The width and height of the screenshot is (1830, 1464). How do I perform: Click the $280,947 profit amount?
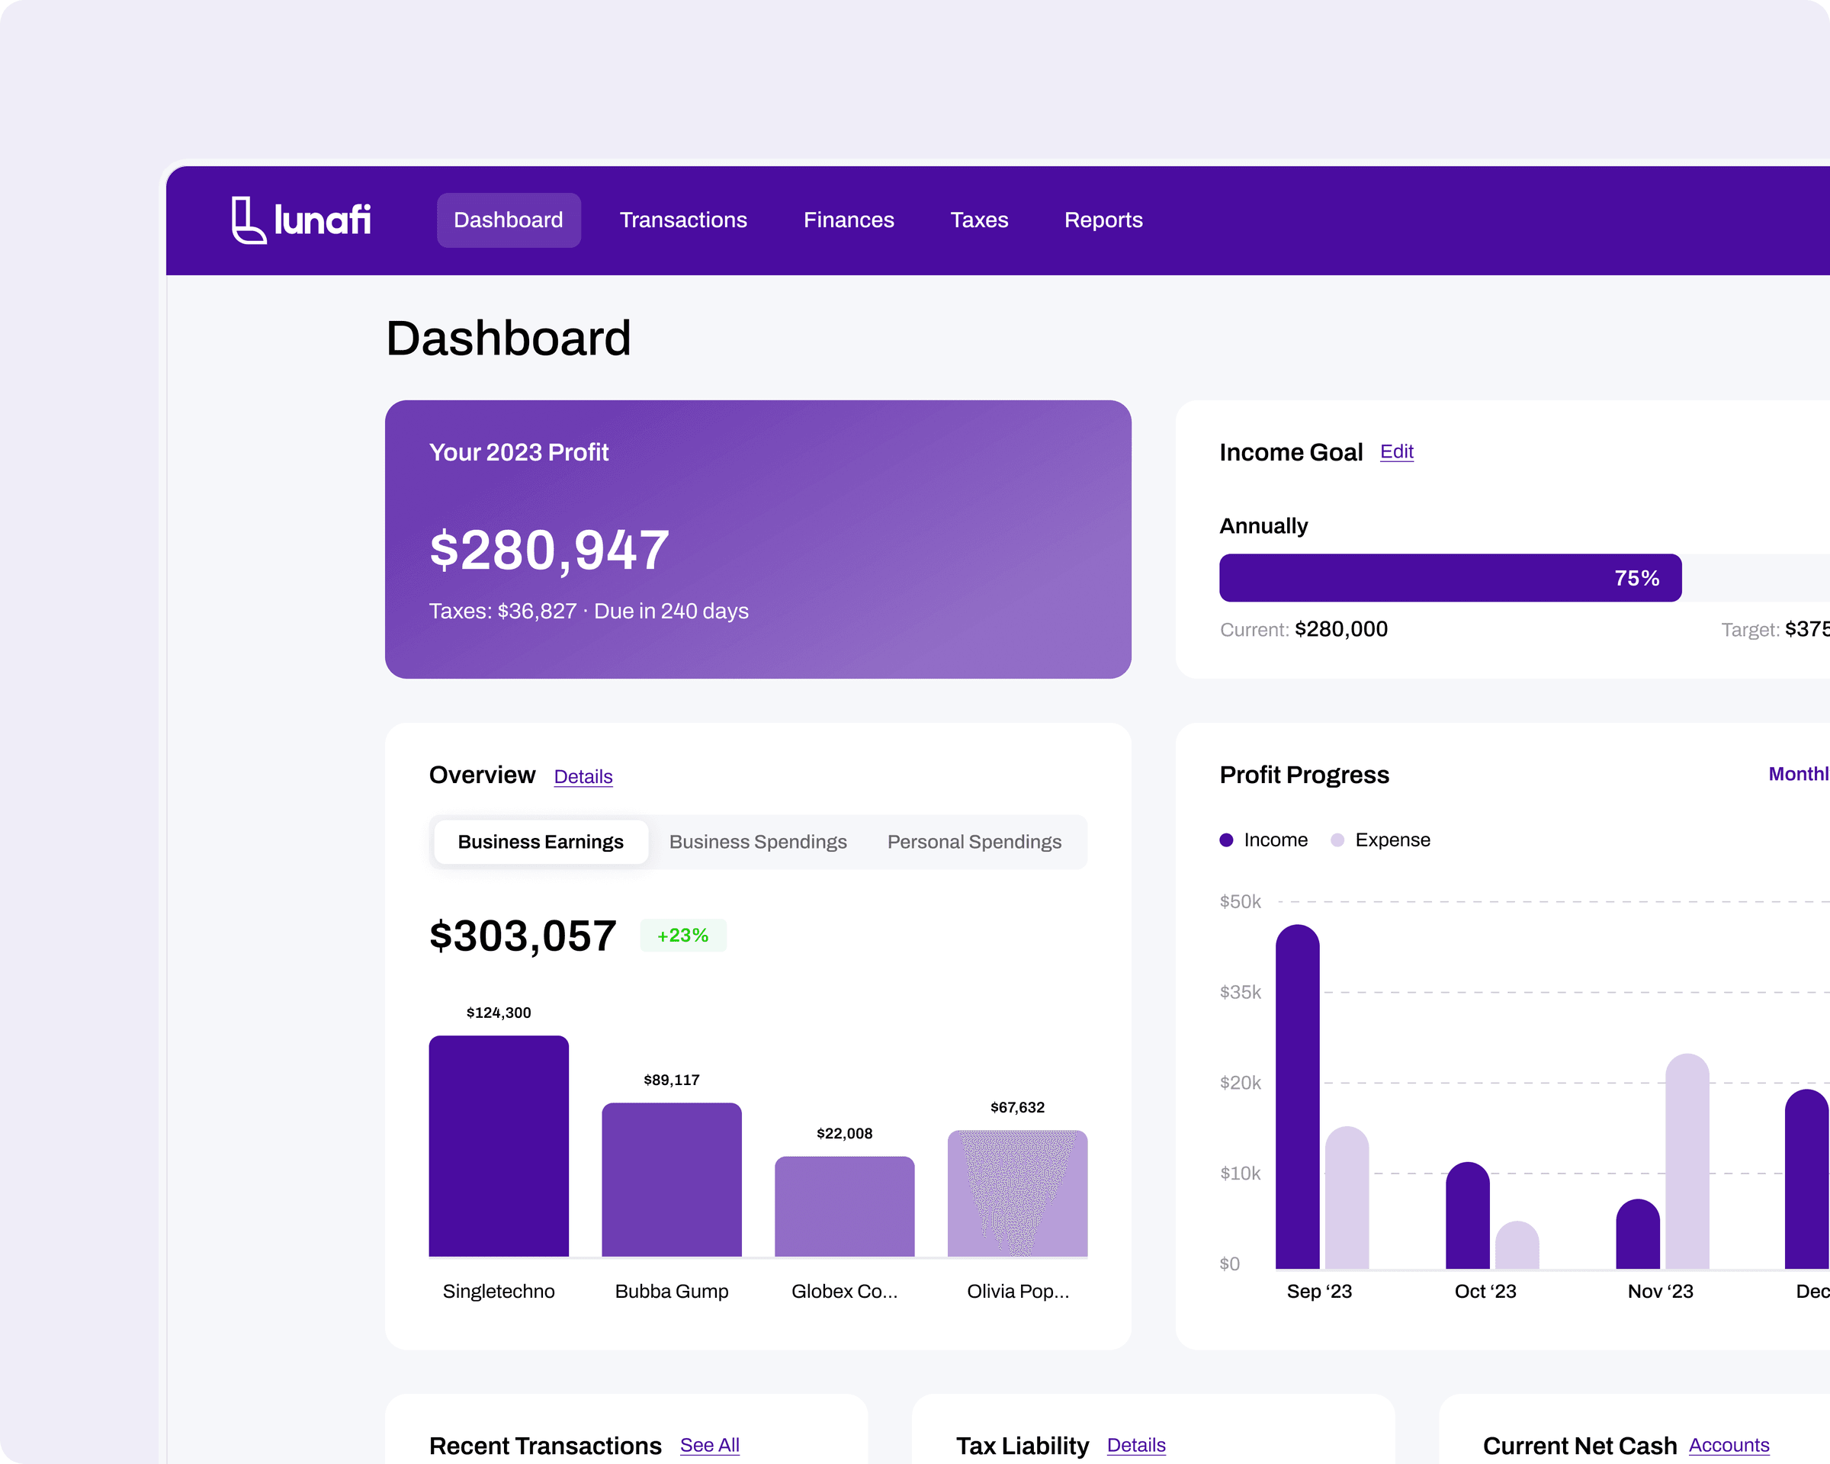549,550
